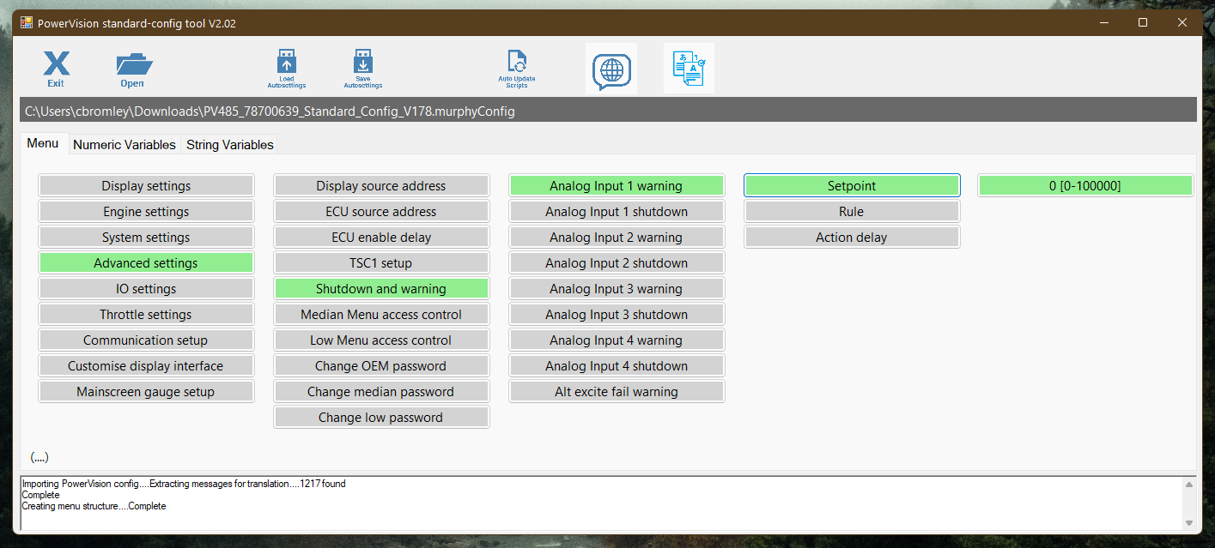The height and width of the screenshot is (548, 1215).
Task: Click the Setpoint value field showing 0 [0-100000]
Action: (x=1084, y=185)
